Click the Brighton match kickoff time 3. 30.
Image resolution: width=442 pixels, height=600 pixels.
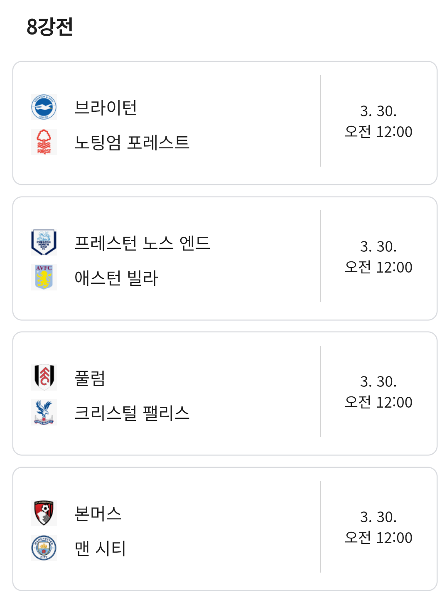[378, 111]
